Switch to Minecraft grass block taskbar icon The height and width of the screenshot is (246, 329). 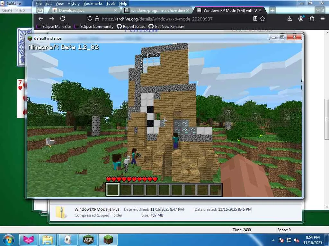(108, 240)
